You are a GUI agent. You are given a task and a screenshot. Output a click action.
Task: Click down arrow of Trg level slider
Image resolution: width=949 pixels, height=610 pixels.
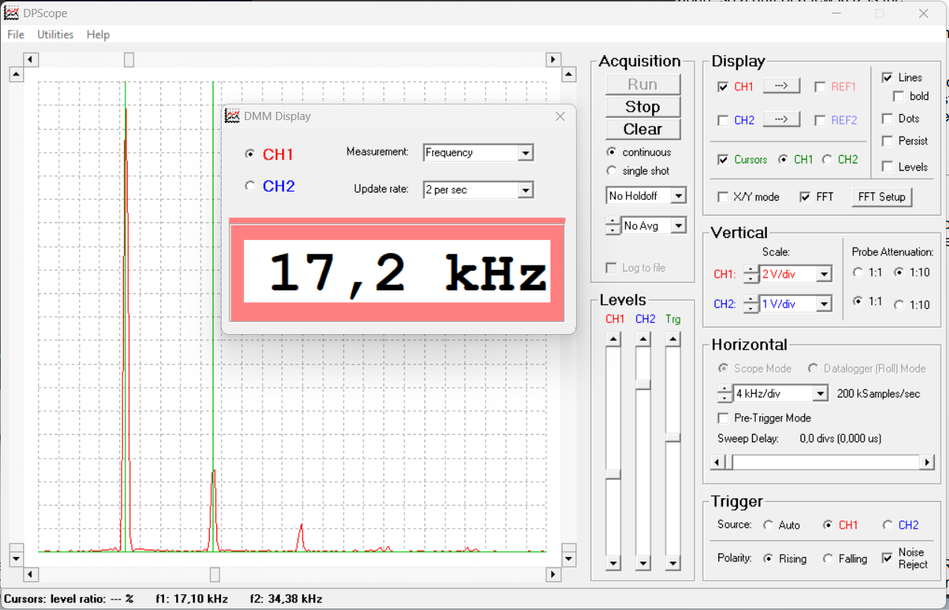(x=673, y=563)
